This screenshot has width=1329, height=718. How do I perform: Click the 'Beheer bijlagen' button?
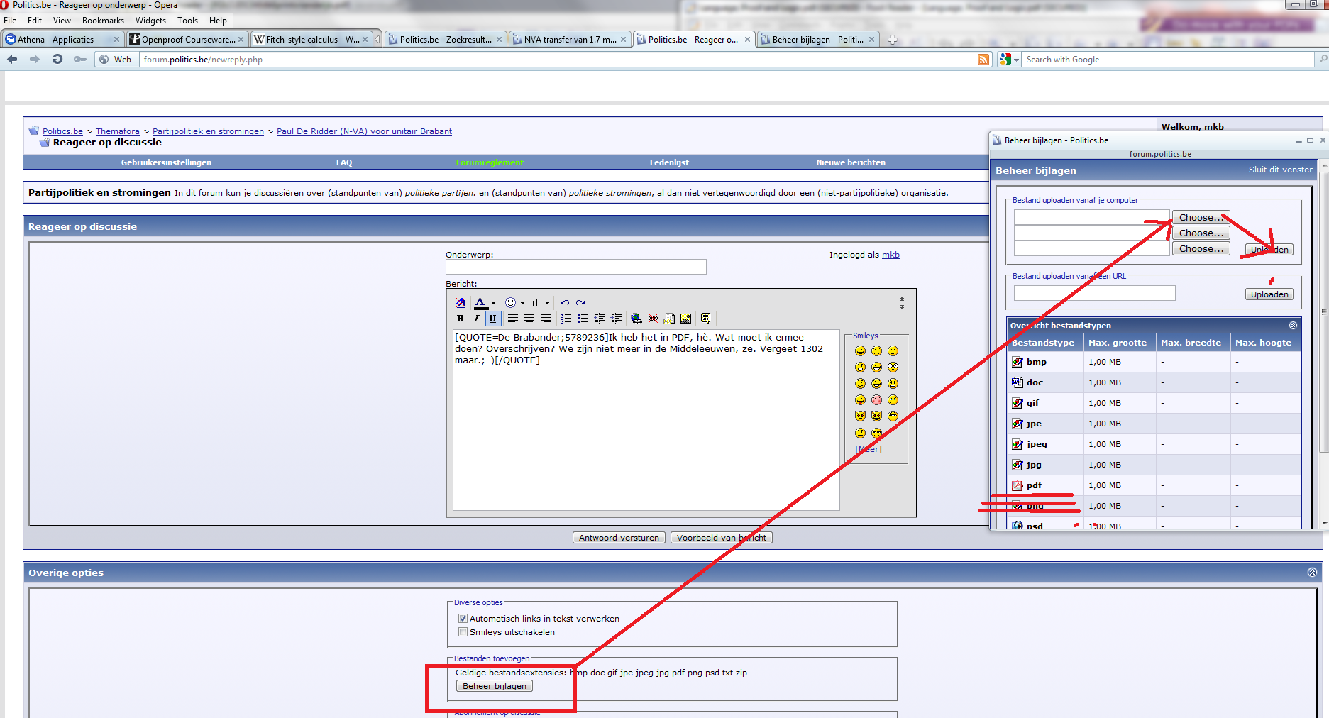point(495,686)
